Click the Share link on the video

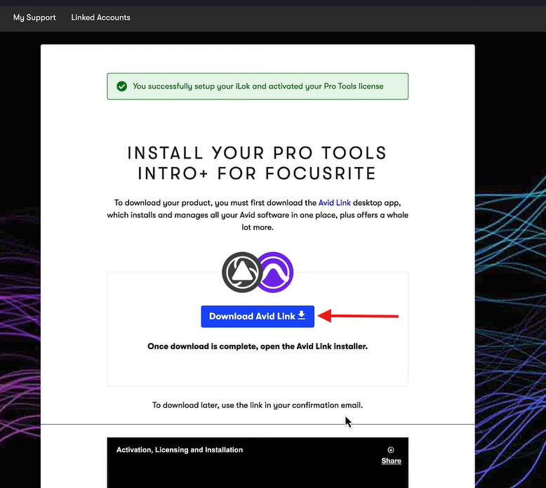coord(391,461)
